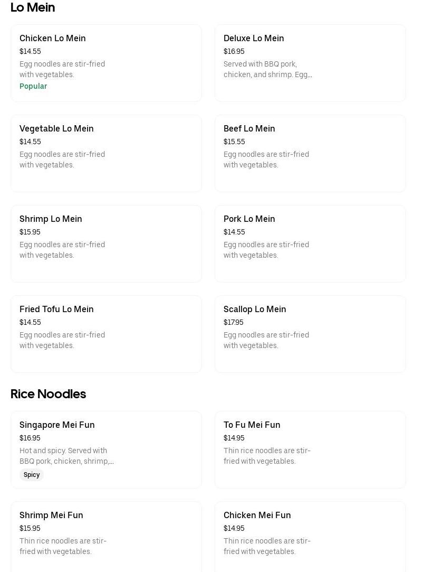Open the Chicken Lo Mein item
Image resolution: width=424 pixels, height=572 pixels.
pyautogui.click(x=53, y=39)
